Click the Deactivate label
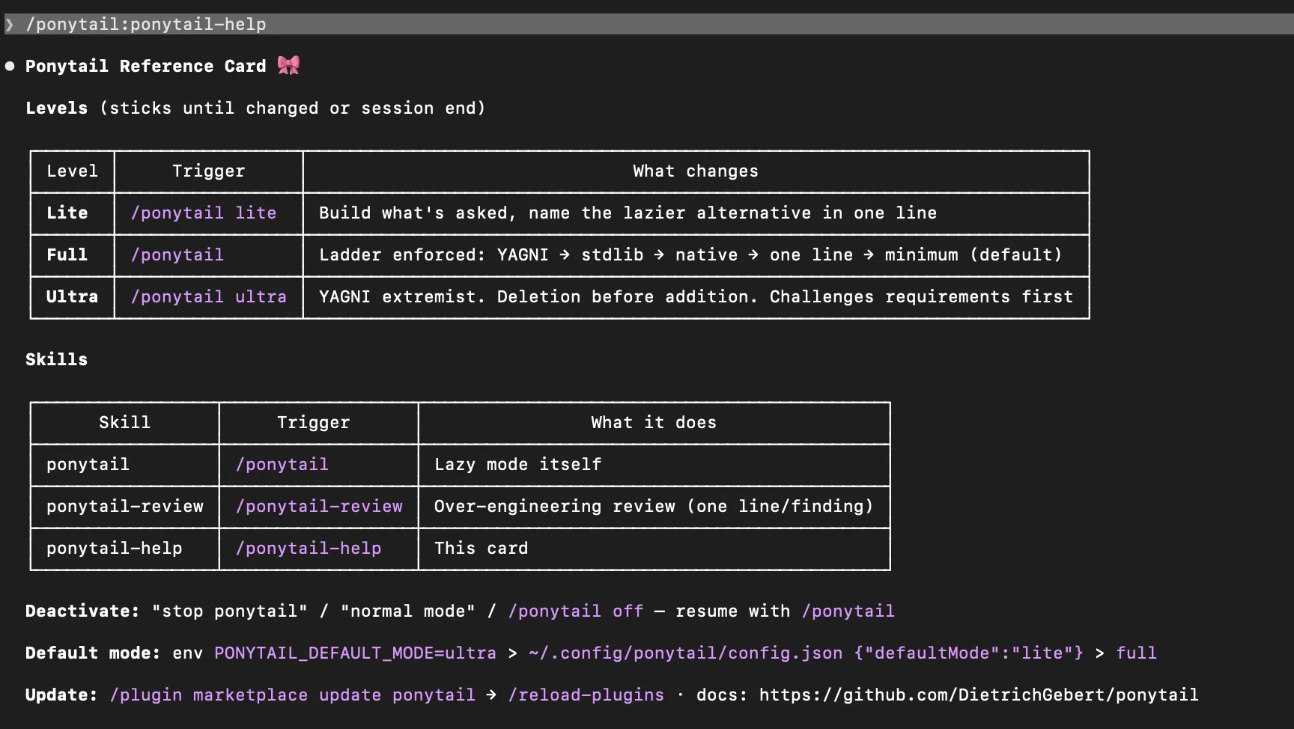Screen dimensions: 1294x729 (x=82, y=611)
